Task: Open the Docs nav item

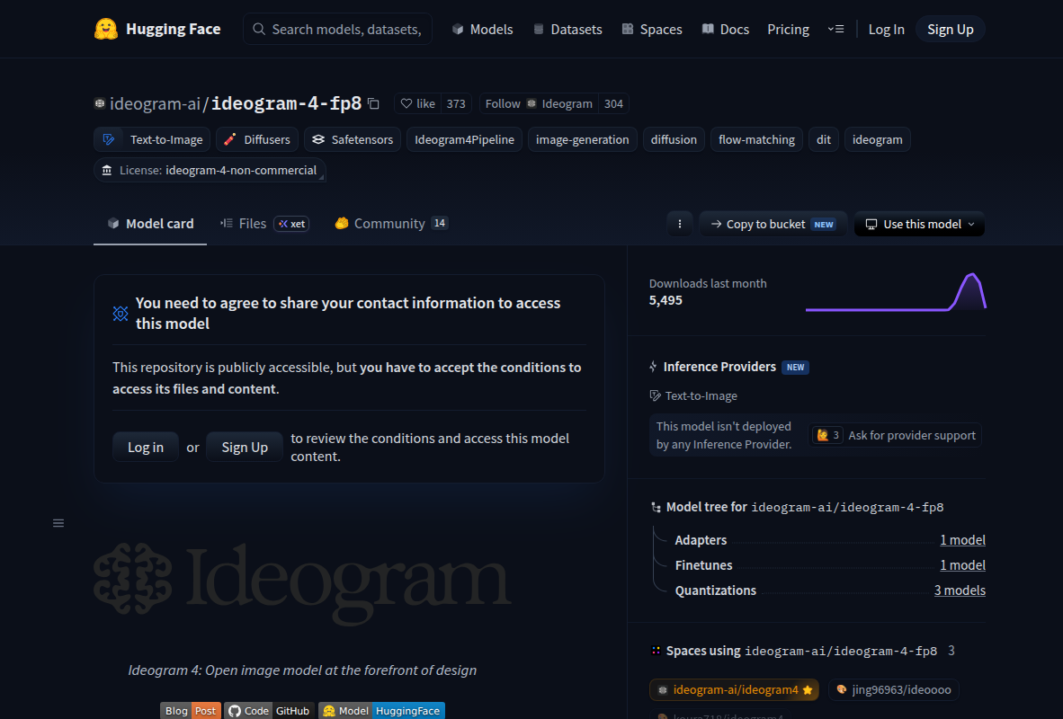Action: point(726,29)
